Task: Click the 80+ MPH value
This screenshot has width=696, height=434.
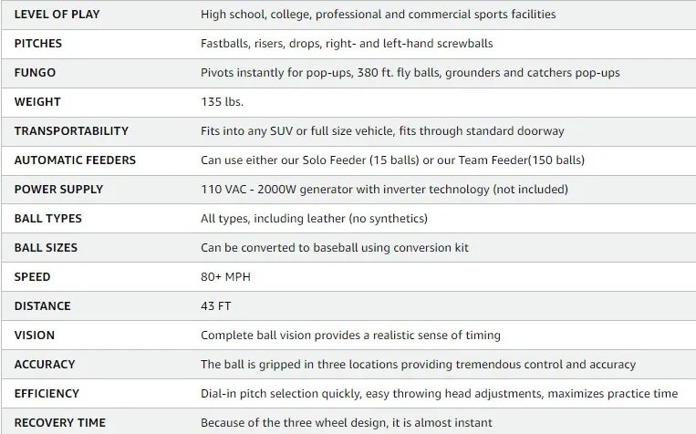Action: click(x=224, y=277)
